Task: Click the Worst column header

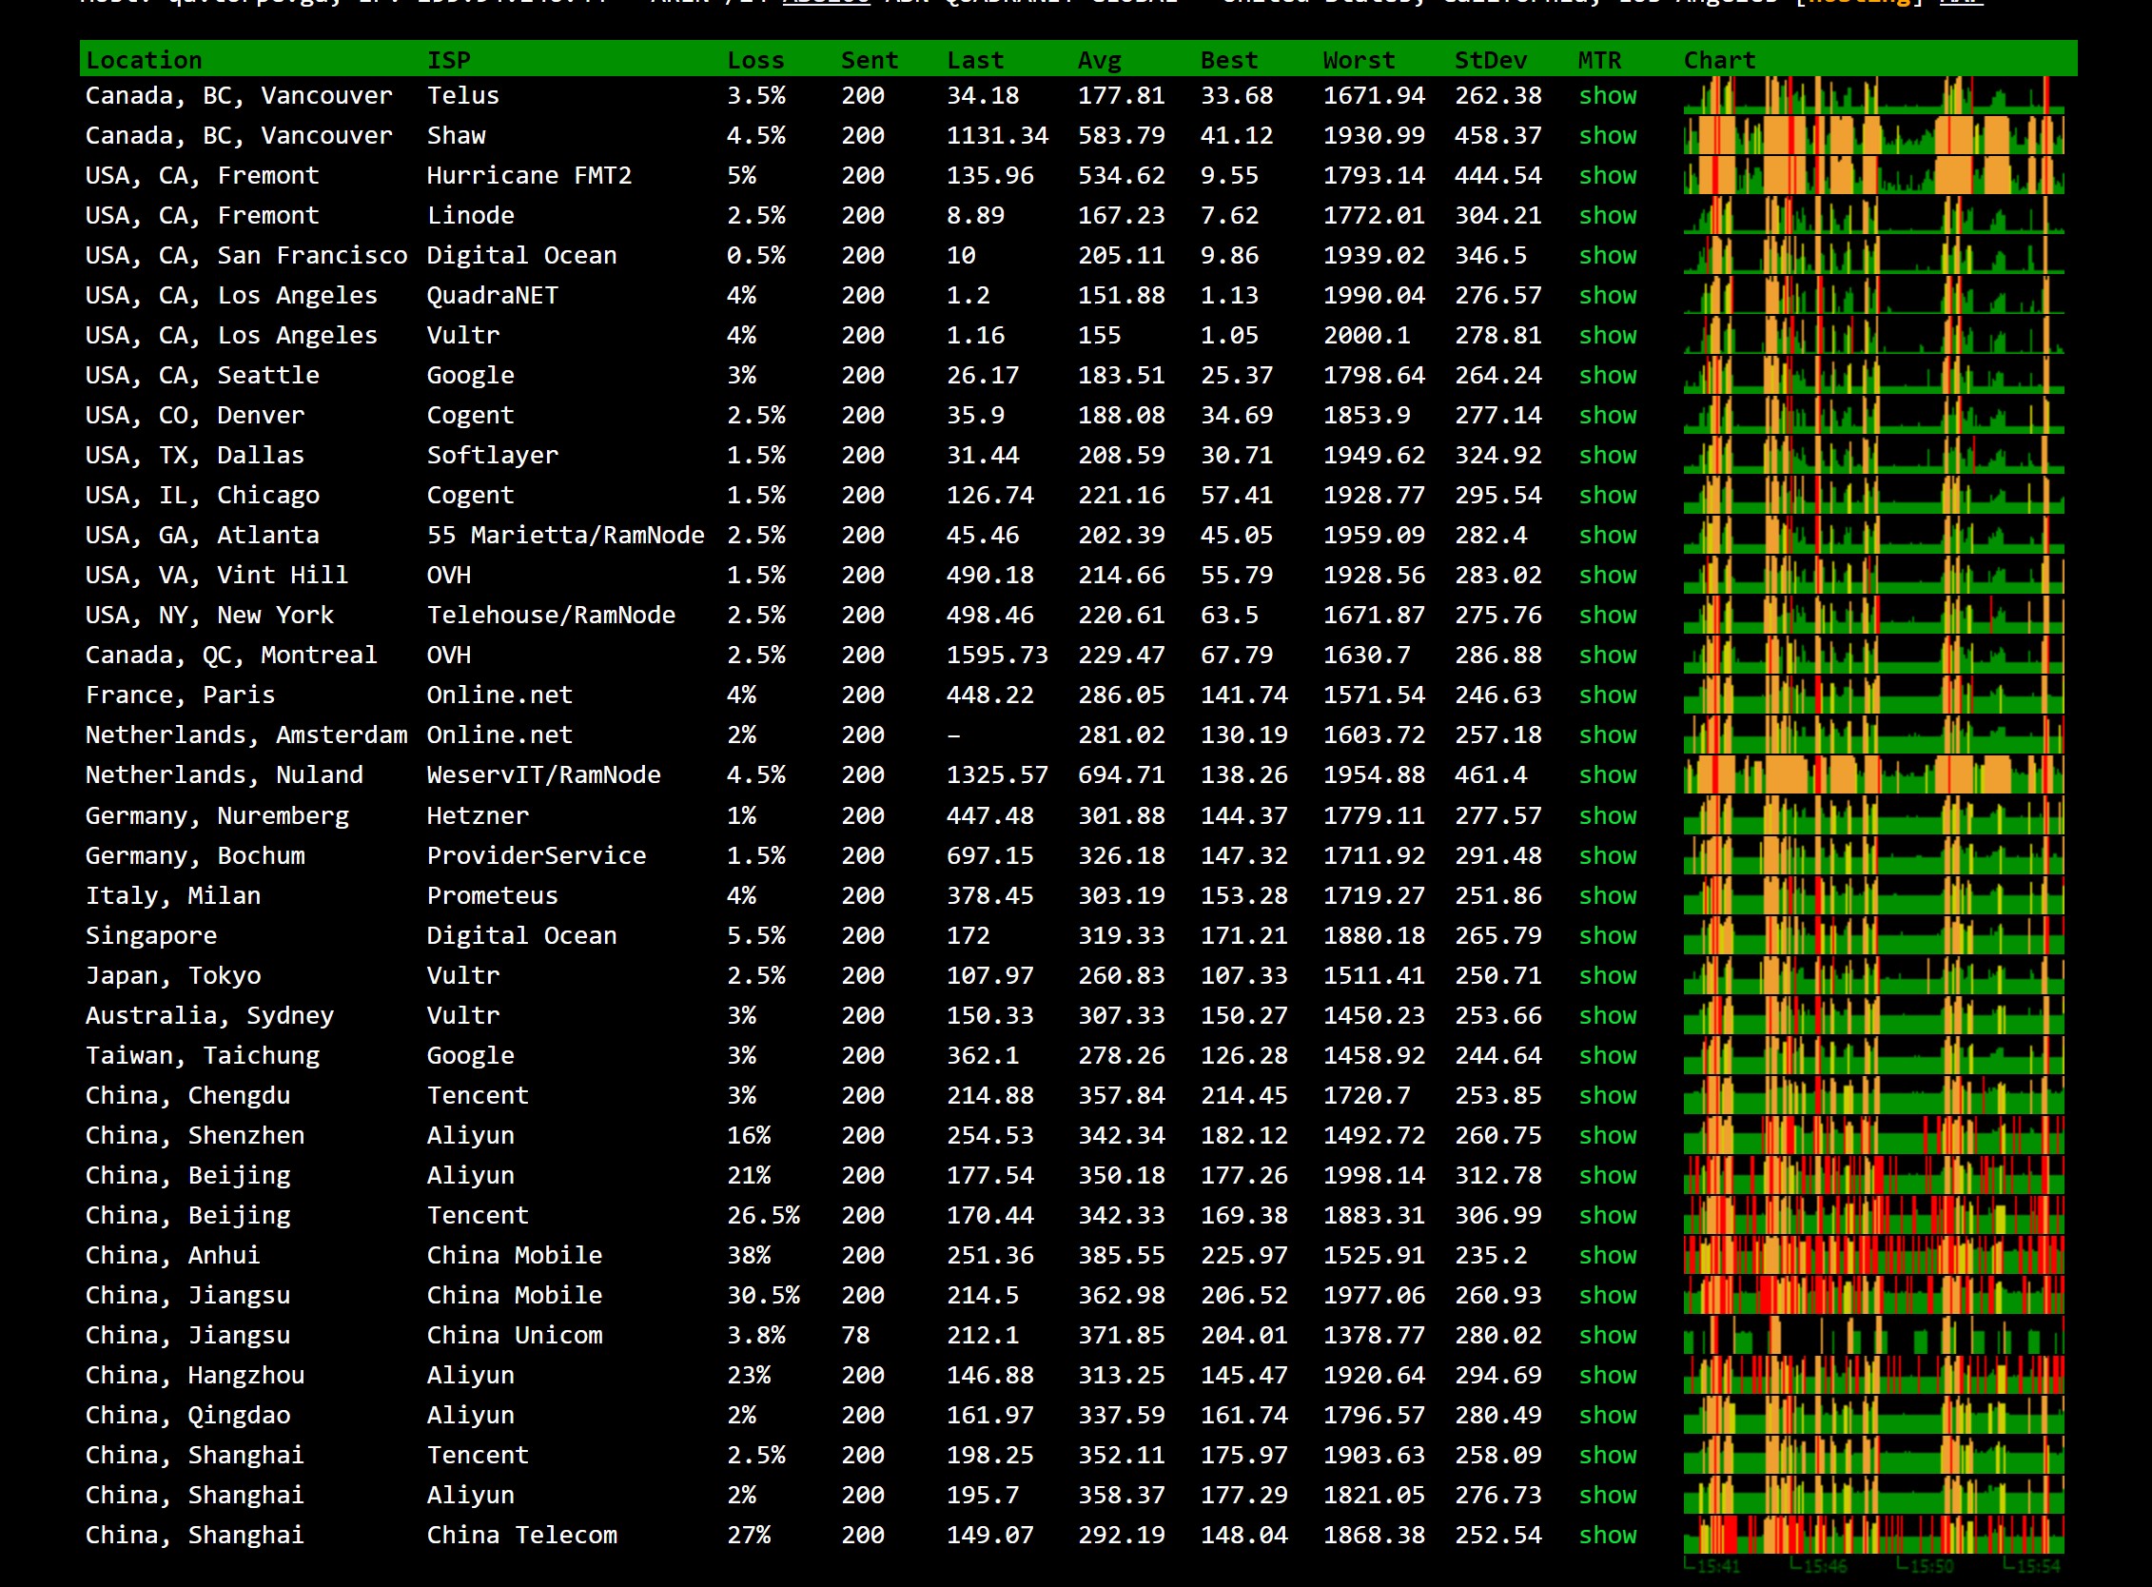Action: pyautogui.click(x=1359, y=61)
